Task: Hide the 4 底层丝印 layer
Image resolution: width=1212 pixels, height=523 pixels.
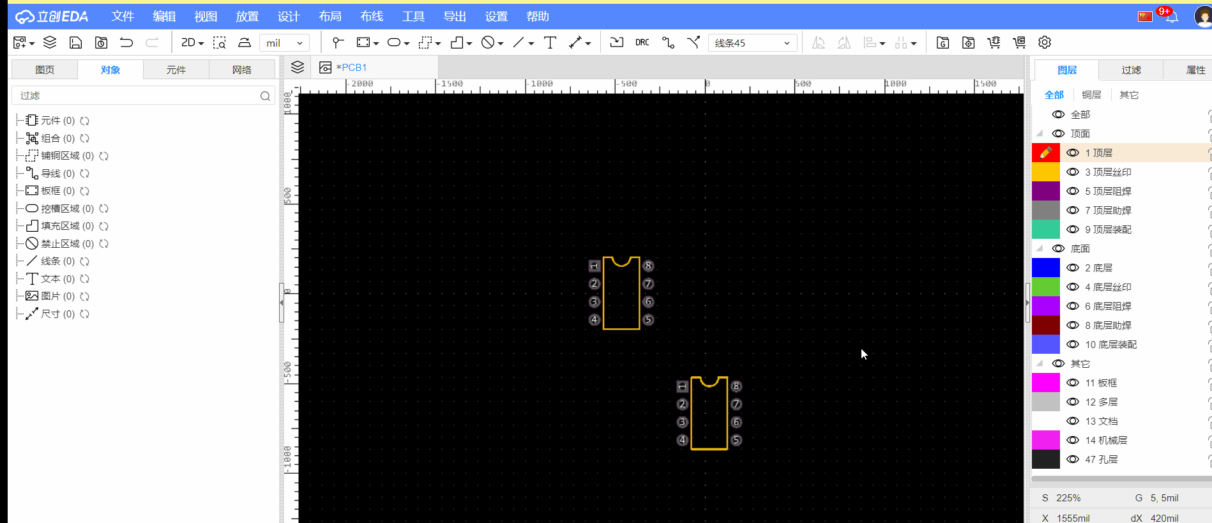Action: [1073, 287]
